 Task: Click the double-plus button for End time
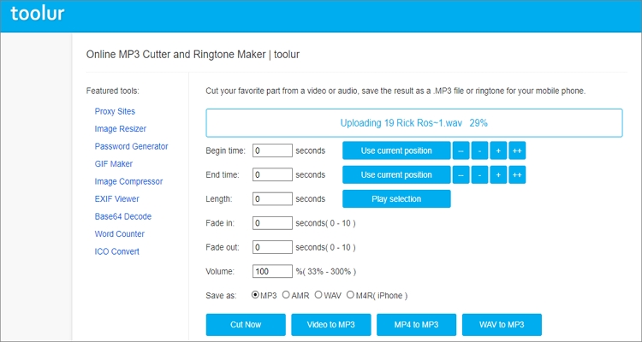pos(517,174)
